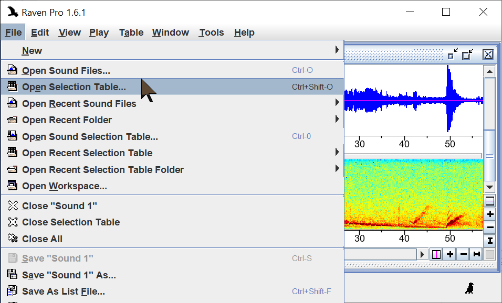
Task: Click the Open Selection Table grid icon
Action: [12, 86]
